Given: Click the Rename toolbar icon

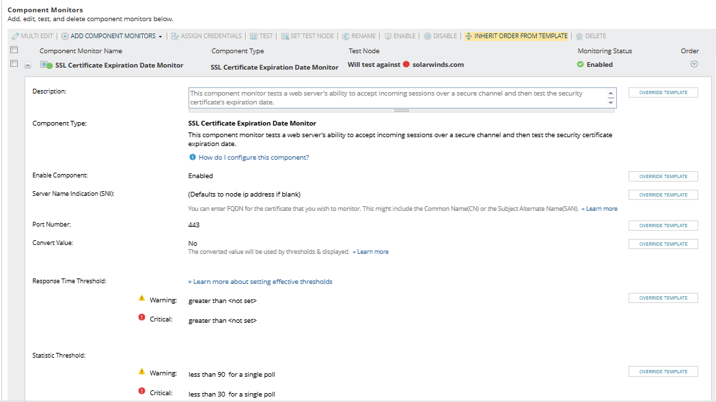Looking at the screenshot, I should 346,36.
